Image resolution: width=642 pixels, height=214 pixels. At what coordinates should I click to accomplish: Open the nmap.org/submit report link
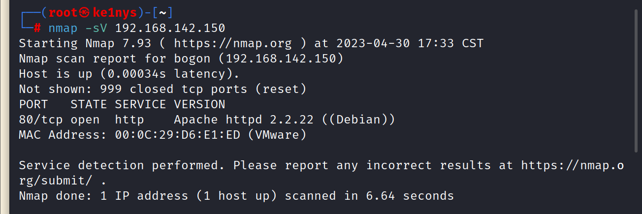[x=571, y=165]
